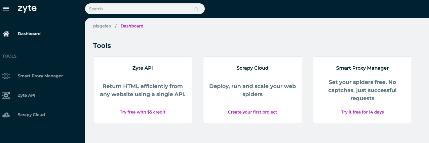Open Zyte API in the sidebar

pos(27,95)
